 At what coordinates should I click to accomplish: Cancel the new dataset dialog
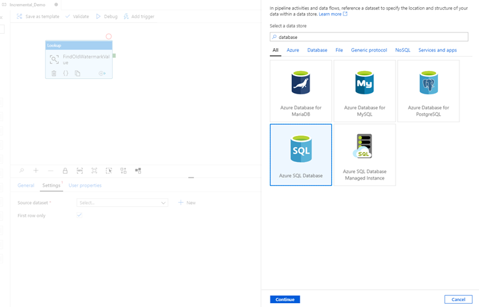coord(458,299)
